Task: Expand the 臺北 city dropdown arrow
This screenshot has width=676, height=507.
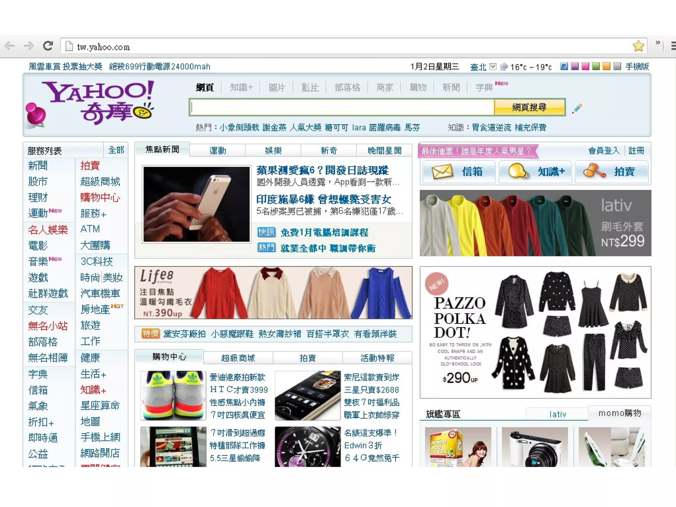Action: [493, 67]
